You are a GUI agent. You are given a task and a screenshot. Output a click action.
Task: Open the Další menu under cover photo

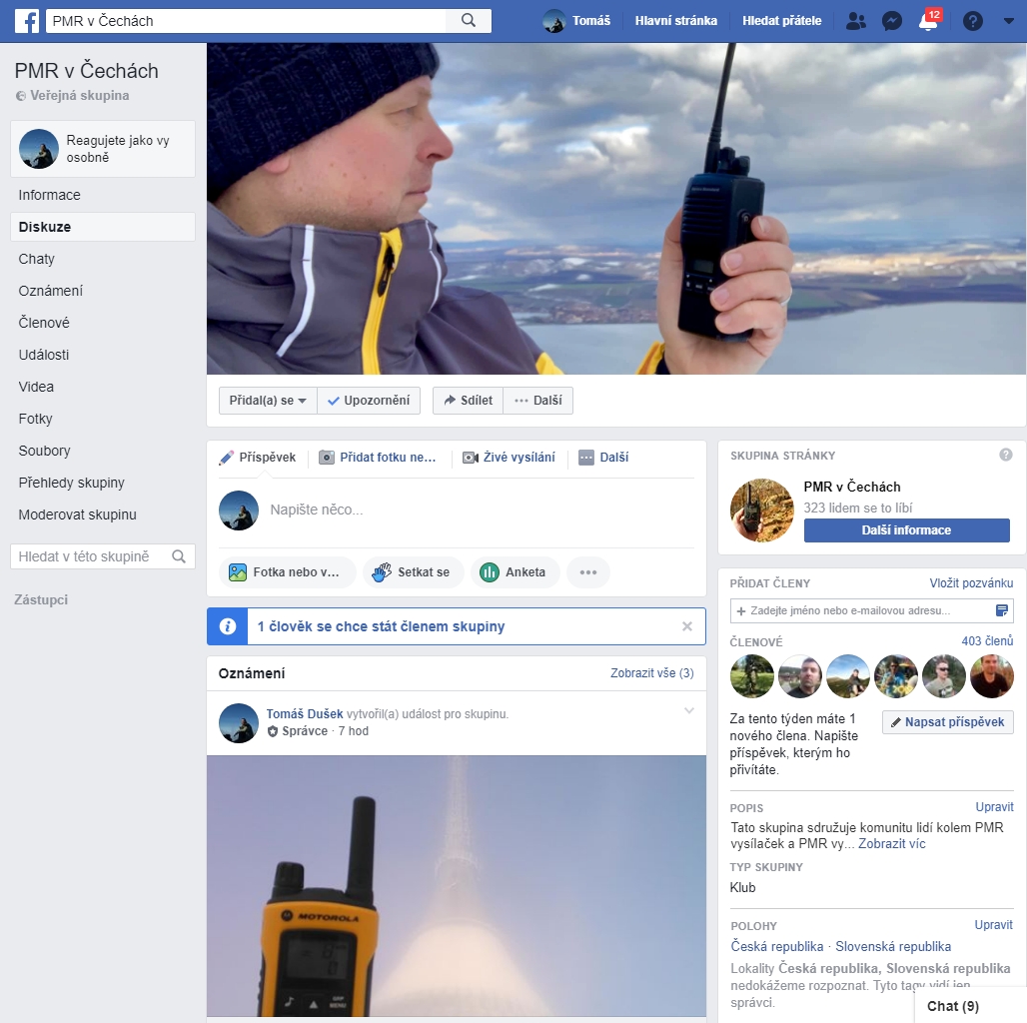click(537, 401)
